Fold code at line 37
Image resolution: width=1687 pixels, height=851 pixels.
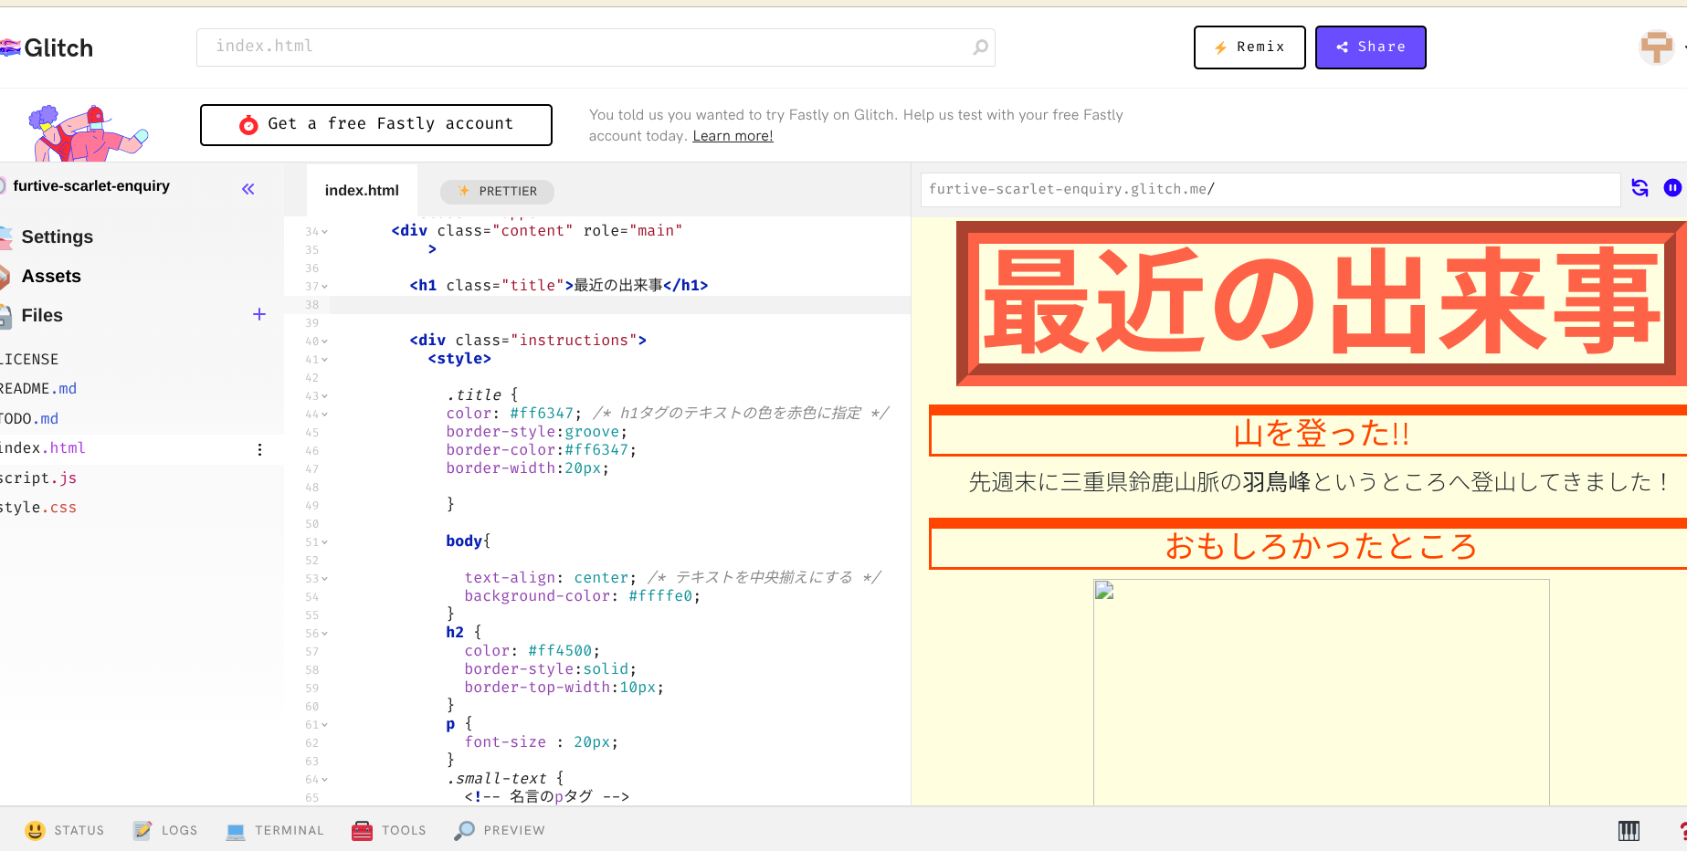click(325, 287)
